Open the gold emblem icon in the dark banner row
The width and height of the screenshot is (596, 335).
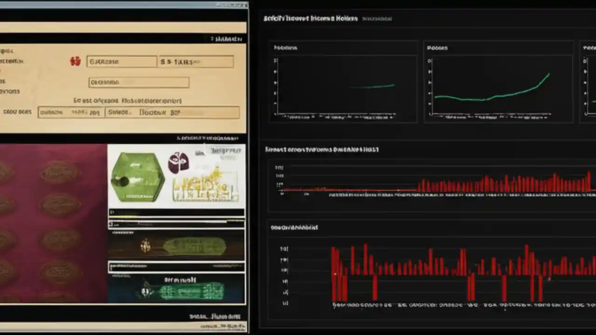[x=144, y=246]
